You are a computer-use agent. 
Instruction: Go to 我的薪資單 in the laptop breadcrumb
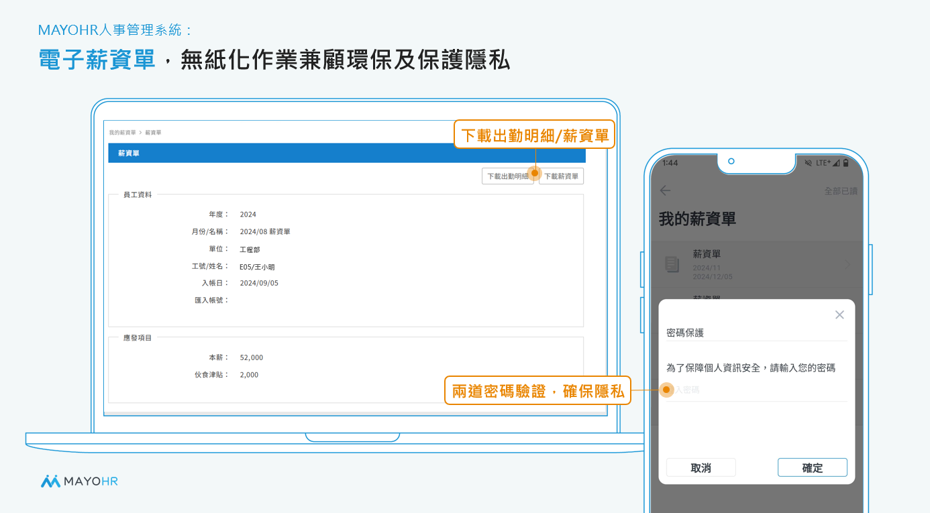click(x=122, y=133)
